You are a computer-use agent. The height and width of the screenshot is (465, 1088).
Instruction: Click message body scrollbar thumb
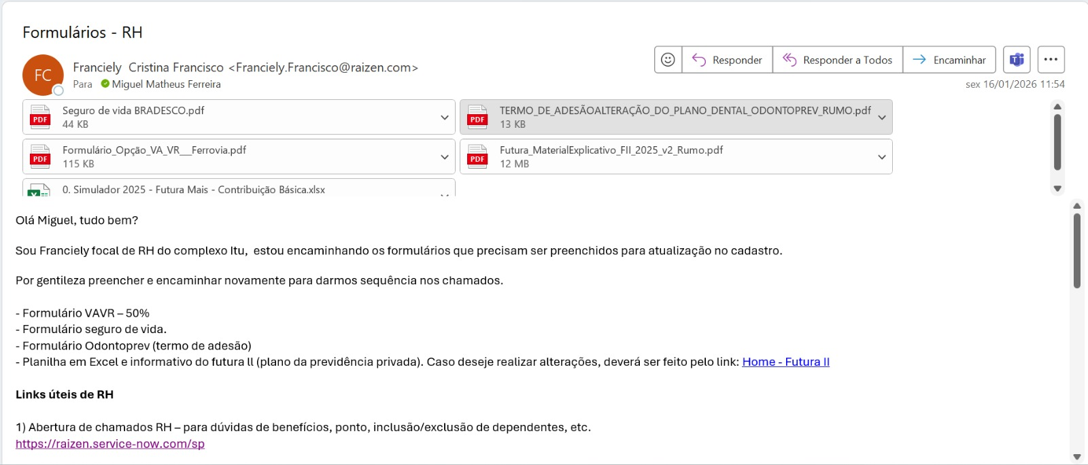click(x=1077, y=250)
